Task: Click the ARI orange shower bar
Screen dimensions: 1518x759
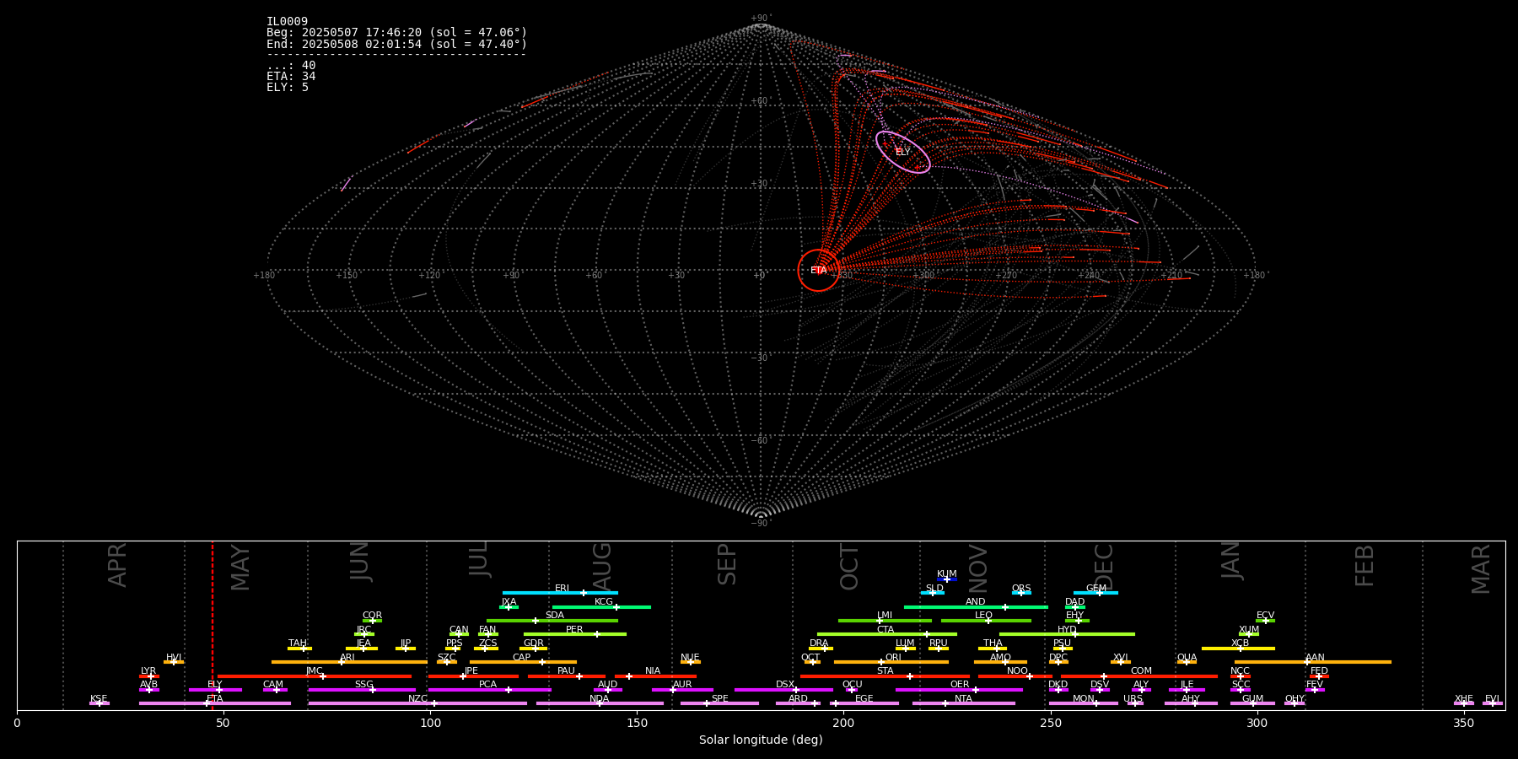Action: tap(349, 661)
